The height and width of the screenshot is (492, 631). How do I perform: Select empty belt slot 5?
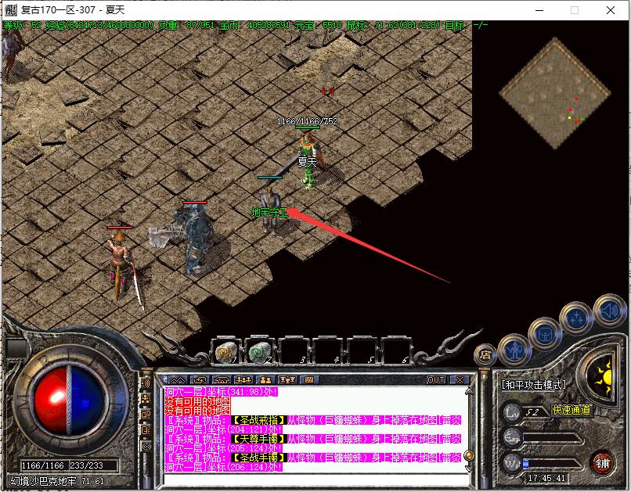[x=362, y=353]
